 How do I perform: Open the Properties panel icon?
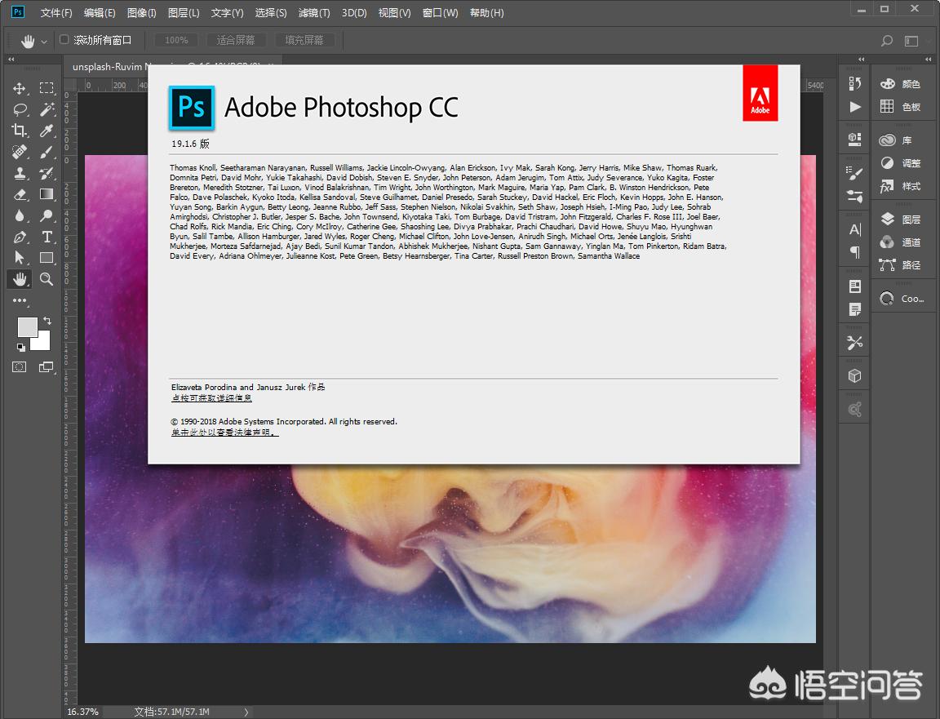tap(855, 140)
